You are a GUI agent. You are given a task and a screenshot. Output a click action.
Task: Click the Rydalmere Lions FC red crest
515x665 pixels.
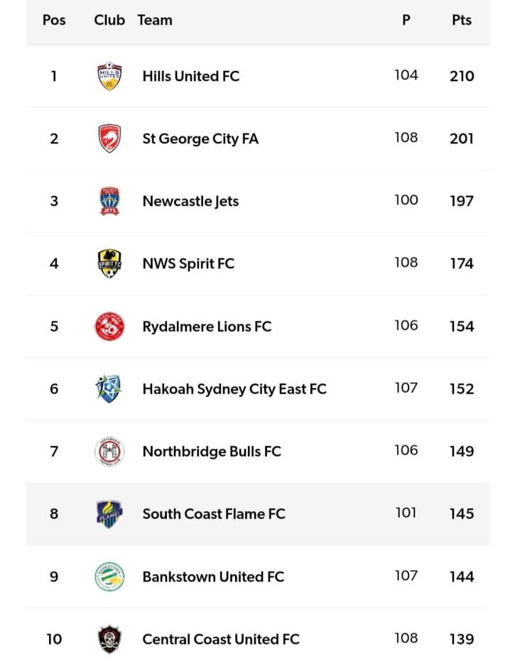(109, 326)
